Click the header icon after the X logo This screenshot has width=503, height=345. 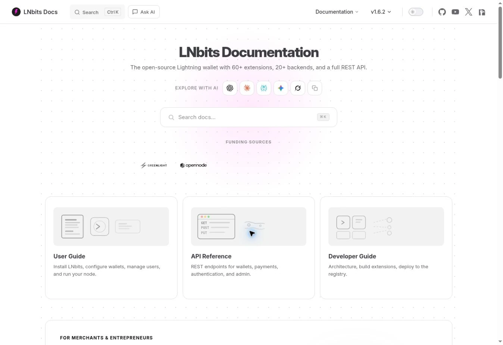[x=482, y=12]
